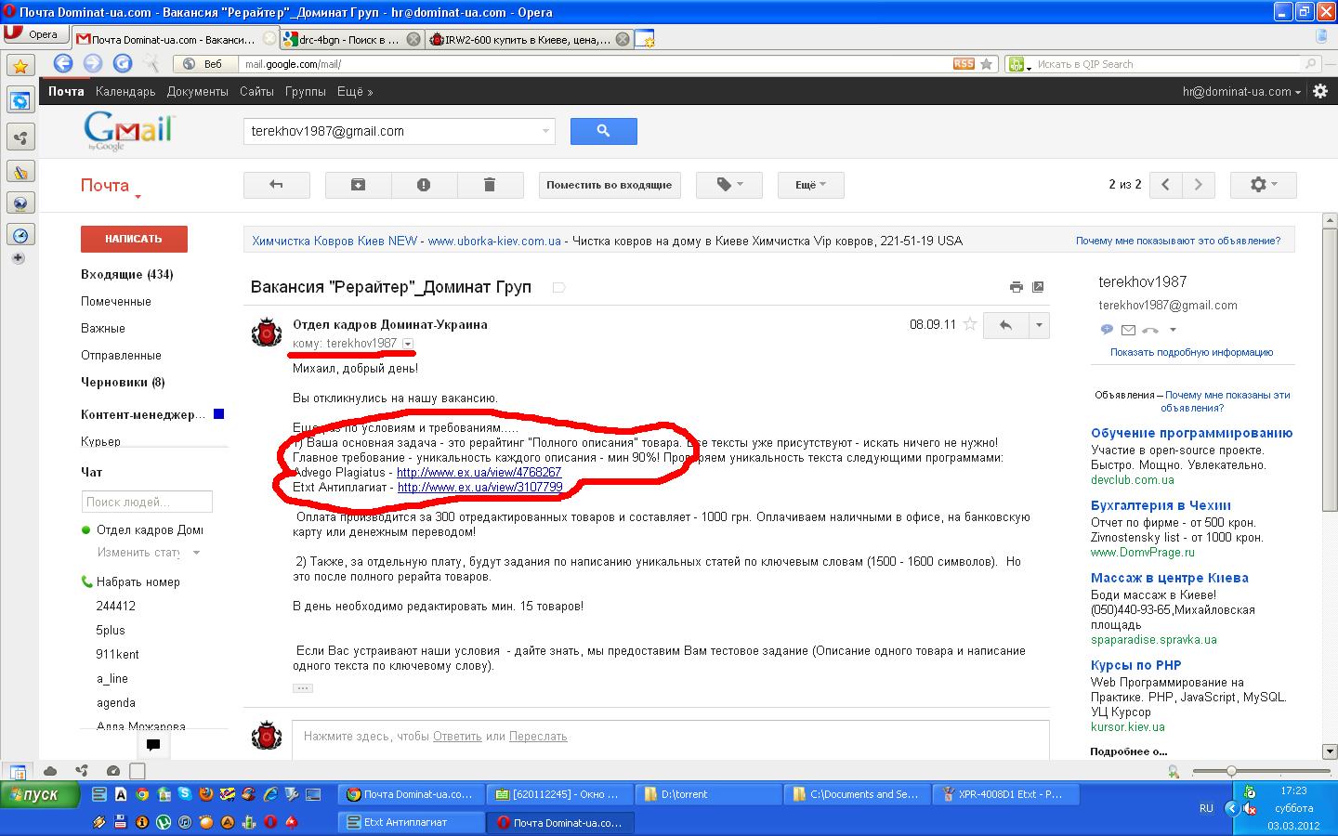The image size is (1338, 836).
Task: Open Сайты in the Google bar
Action: coord(256,91)
